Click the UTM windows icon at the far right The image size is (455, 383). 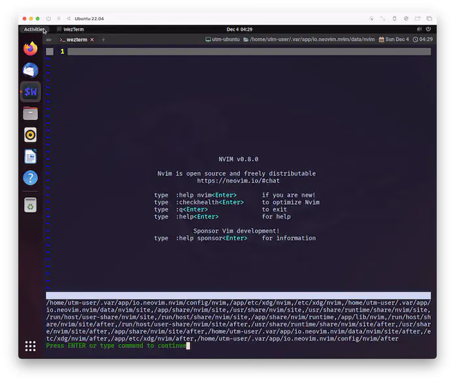[429, 18]
